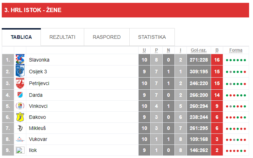Open the Raspored tab

tap(107, 37)
